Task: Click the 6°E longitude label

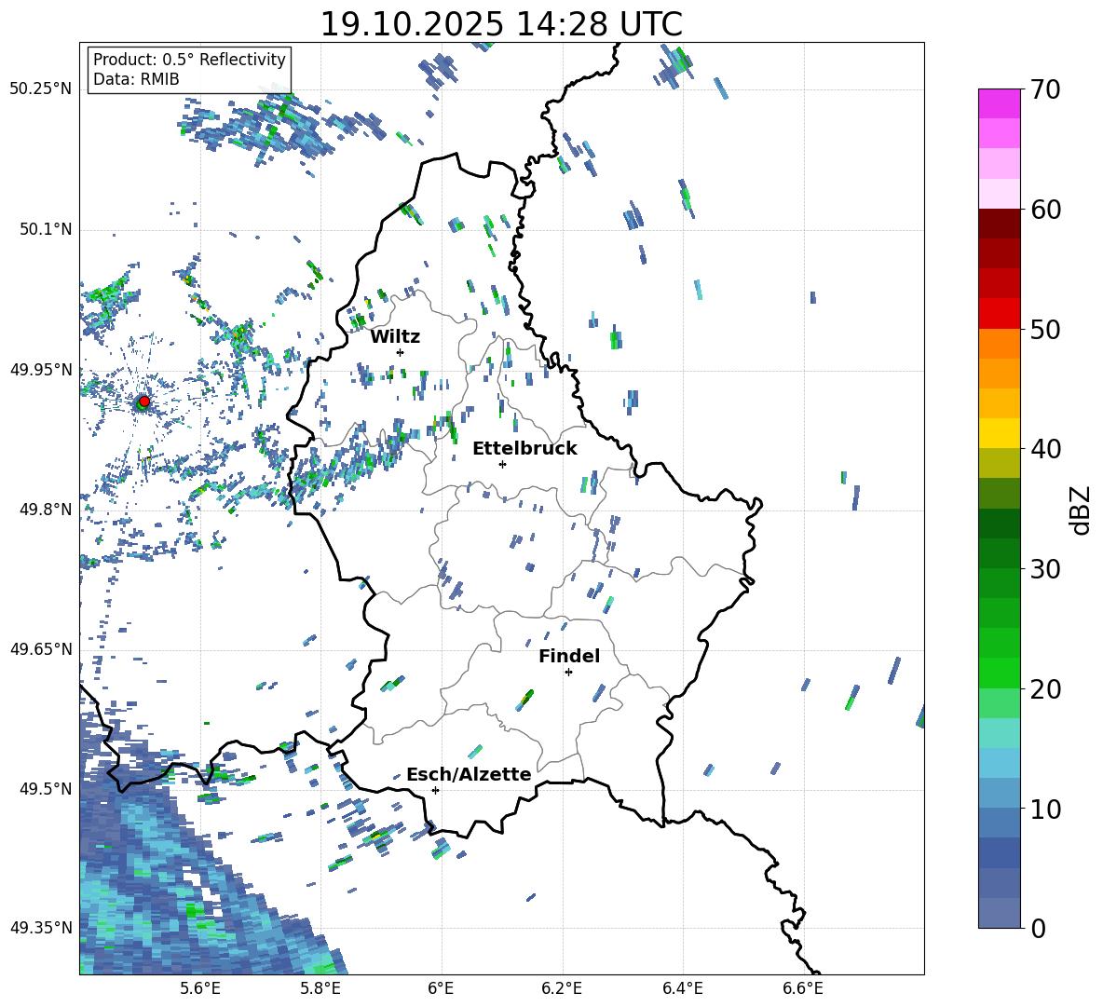Action: click(441, 988)
